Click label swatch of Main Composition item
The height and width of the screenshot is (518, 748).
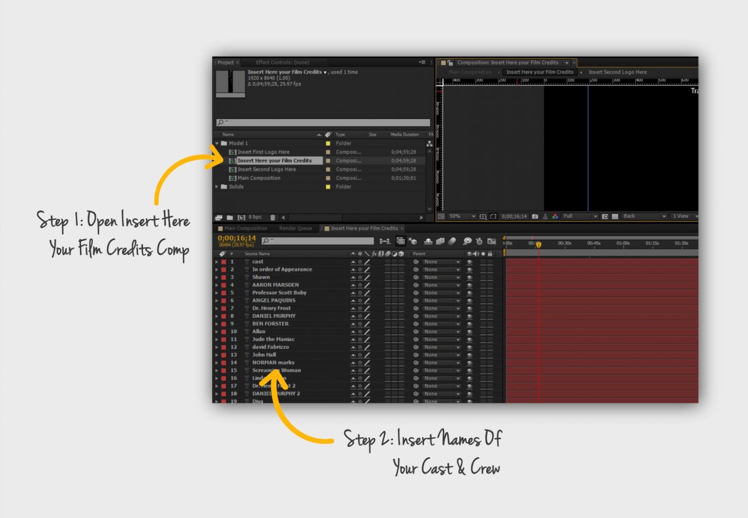[328, 178]
